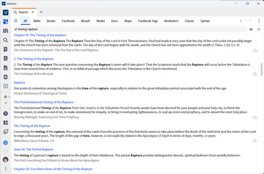Switch to the Media search tab

(x=100, y=21)
